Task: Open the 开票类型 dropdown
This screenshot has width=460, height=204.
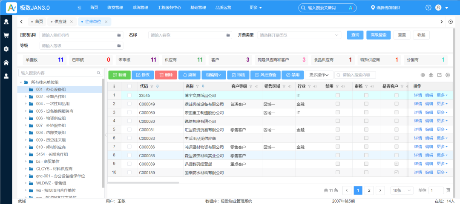Action: (x=299, y=35)
